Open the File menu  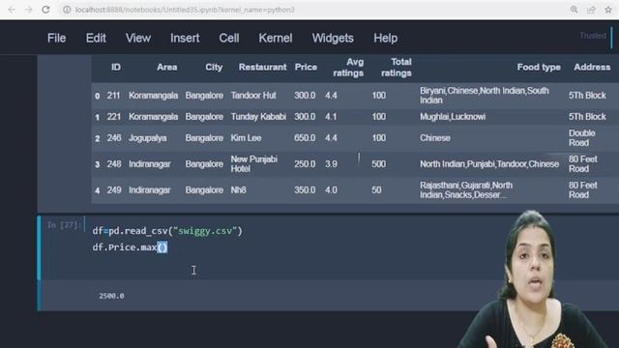point(56,39)
